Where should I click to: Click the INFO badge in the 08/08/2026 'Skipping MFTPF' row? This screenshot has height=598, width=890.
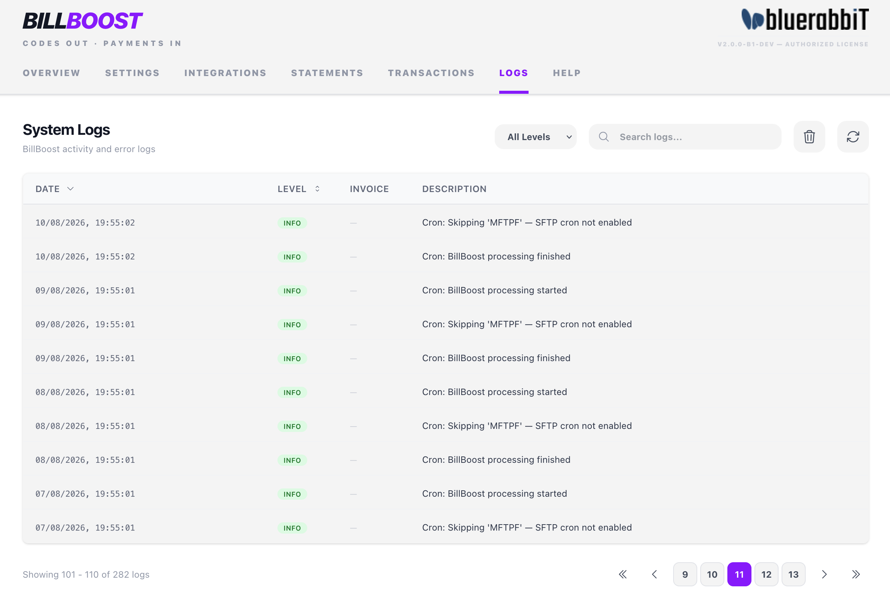292,426
